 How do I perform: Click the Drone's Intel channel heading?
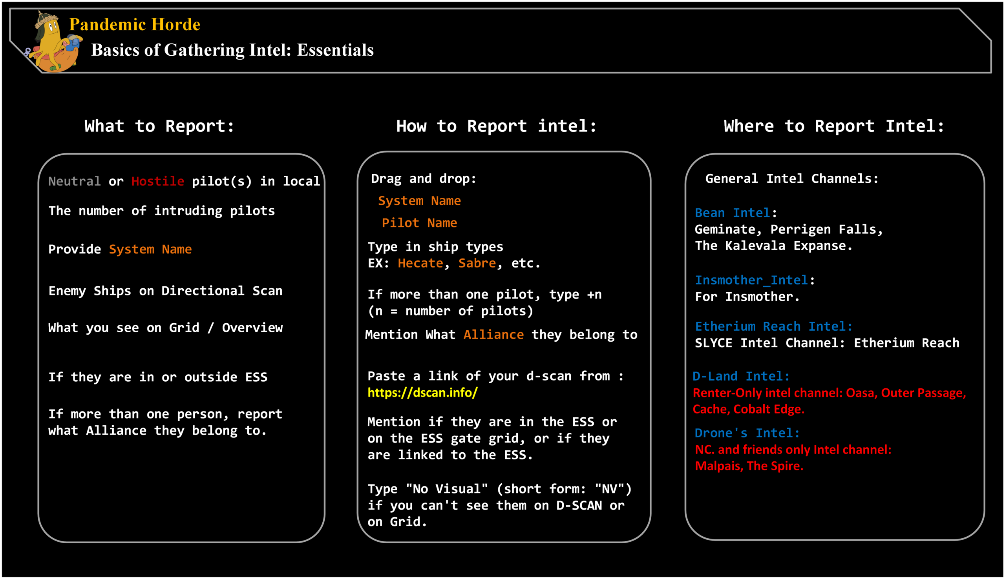coord(747,433)
